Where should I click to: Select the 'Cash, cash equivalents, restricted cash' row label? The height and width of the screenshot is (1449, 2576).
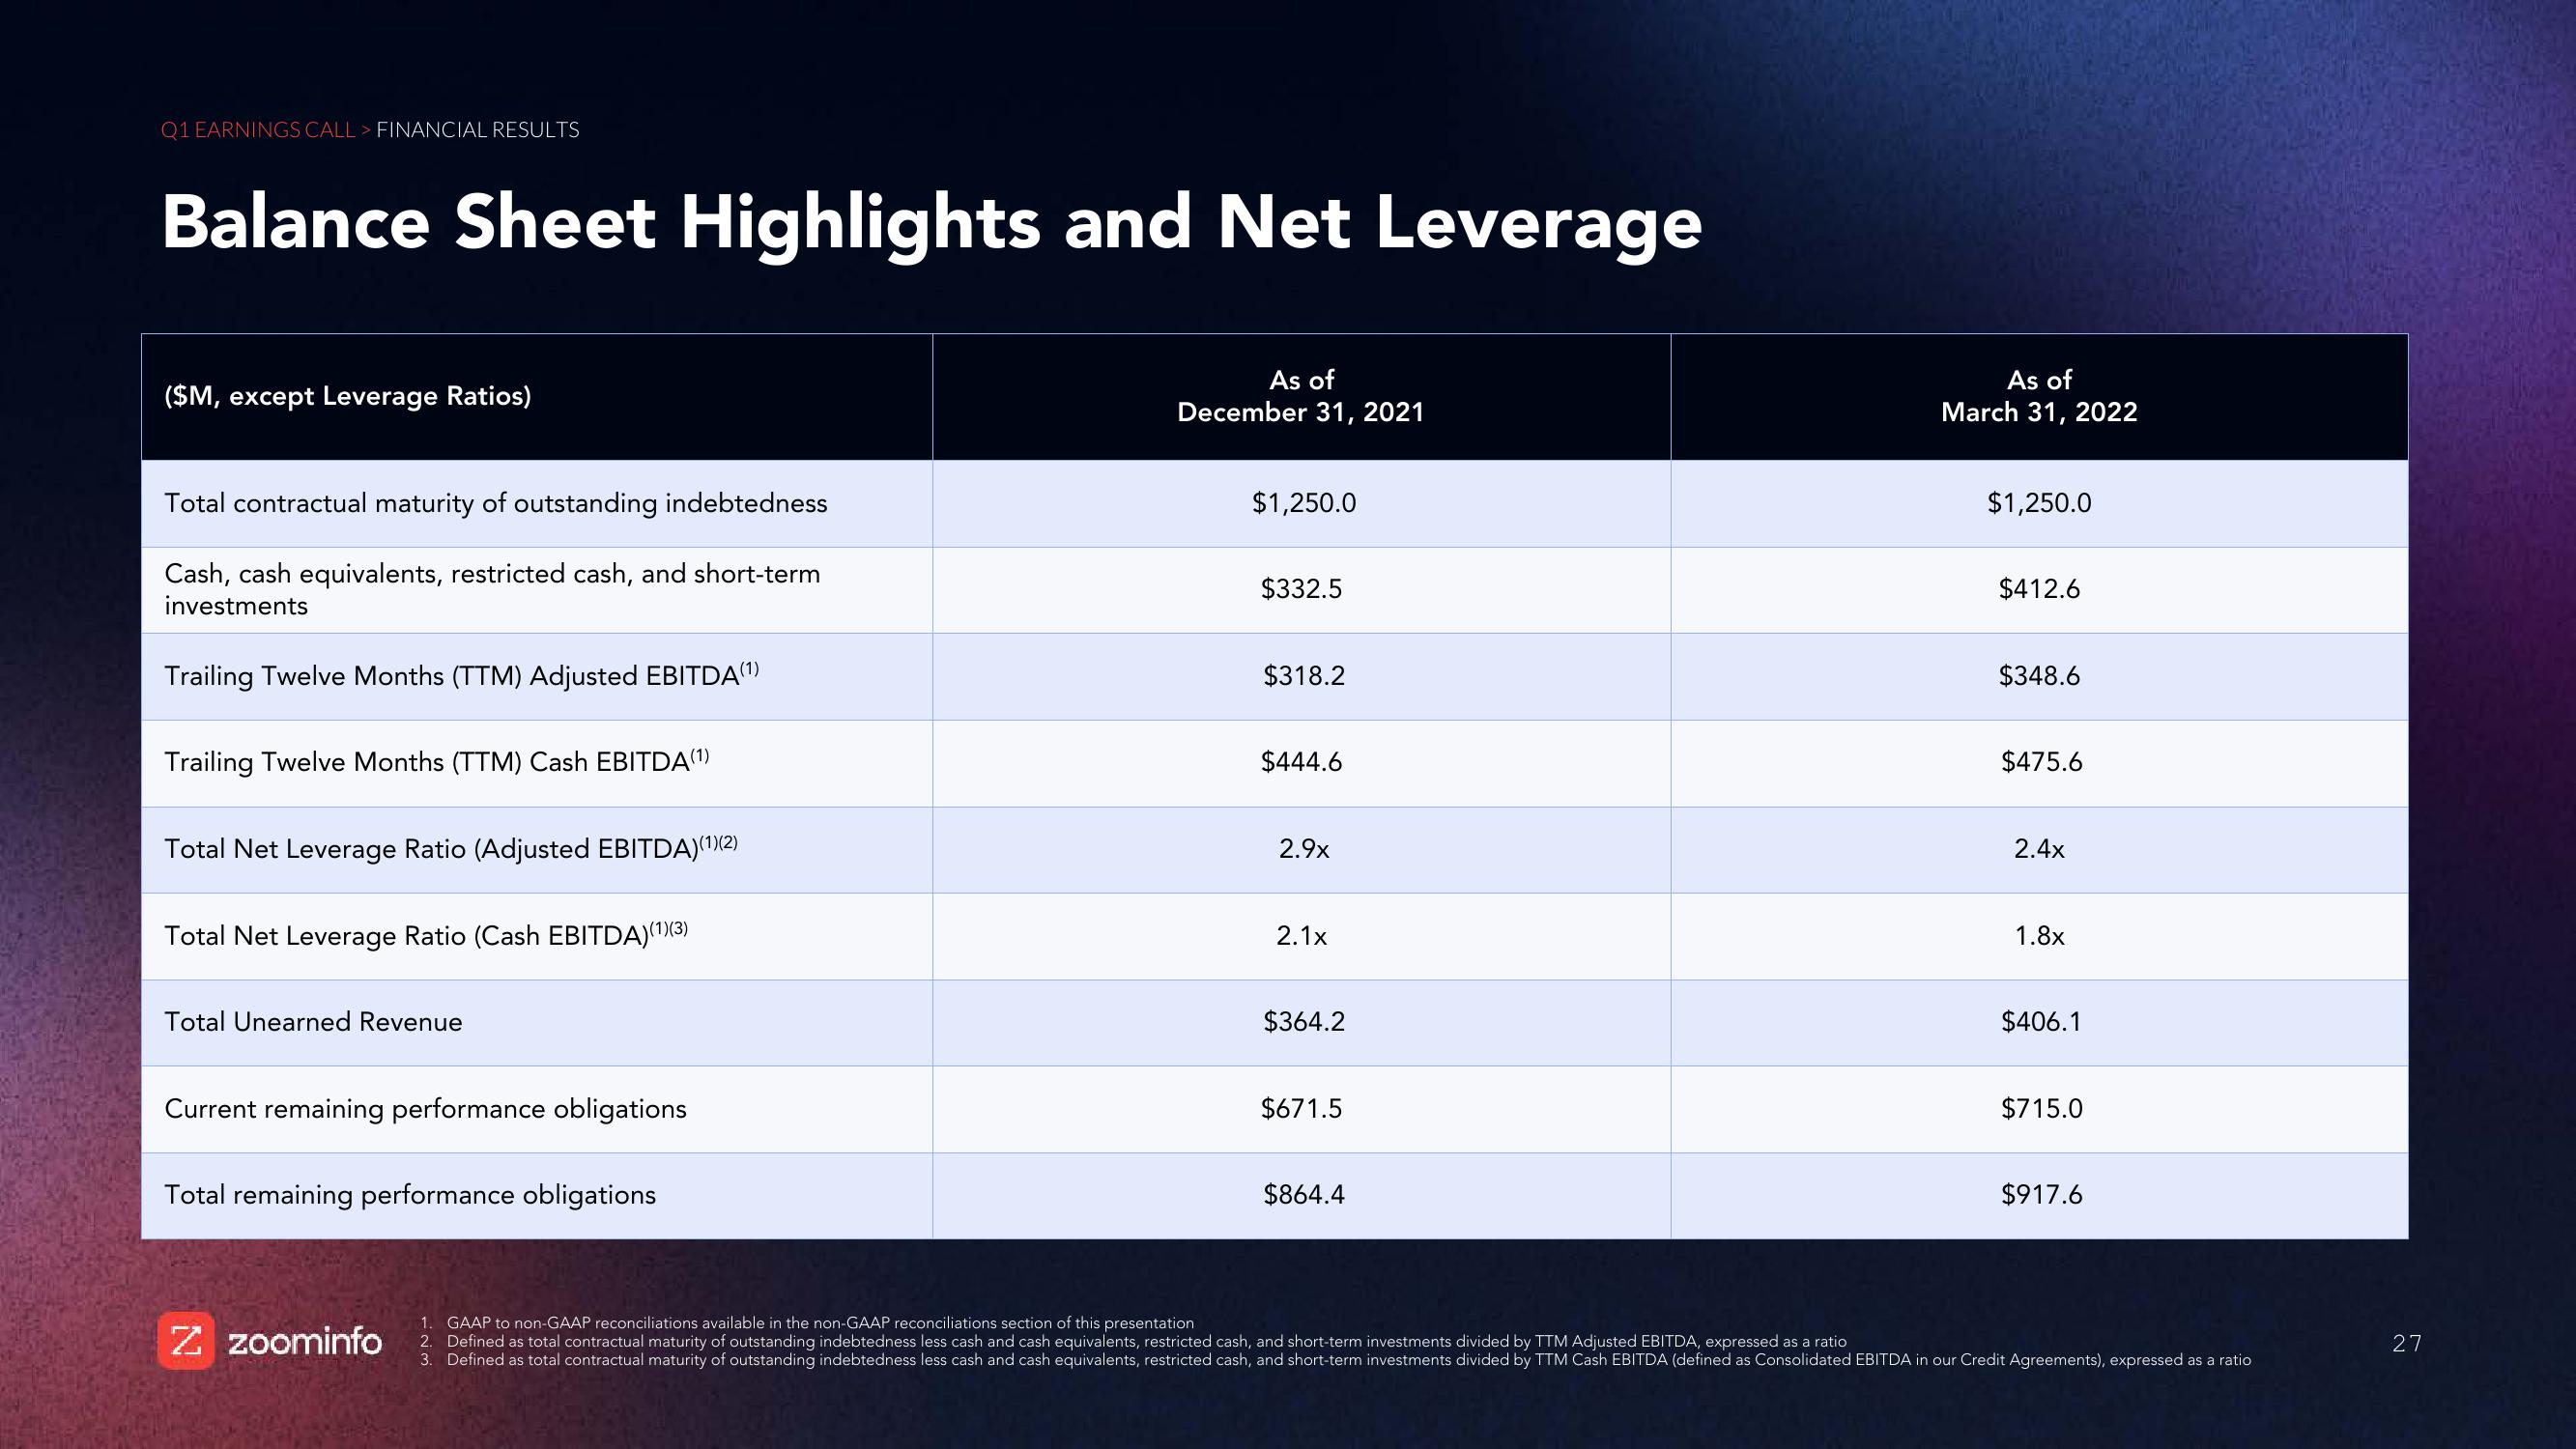click(492, 589)
